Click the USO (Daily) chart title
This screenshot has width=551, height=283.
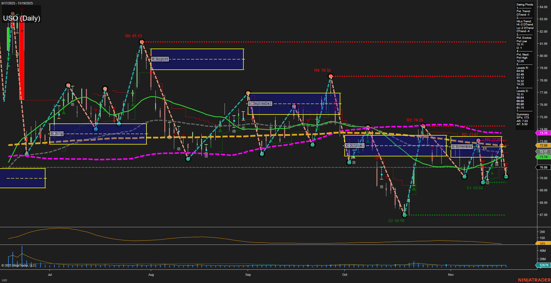click(x=21, y=18)
